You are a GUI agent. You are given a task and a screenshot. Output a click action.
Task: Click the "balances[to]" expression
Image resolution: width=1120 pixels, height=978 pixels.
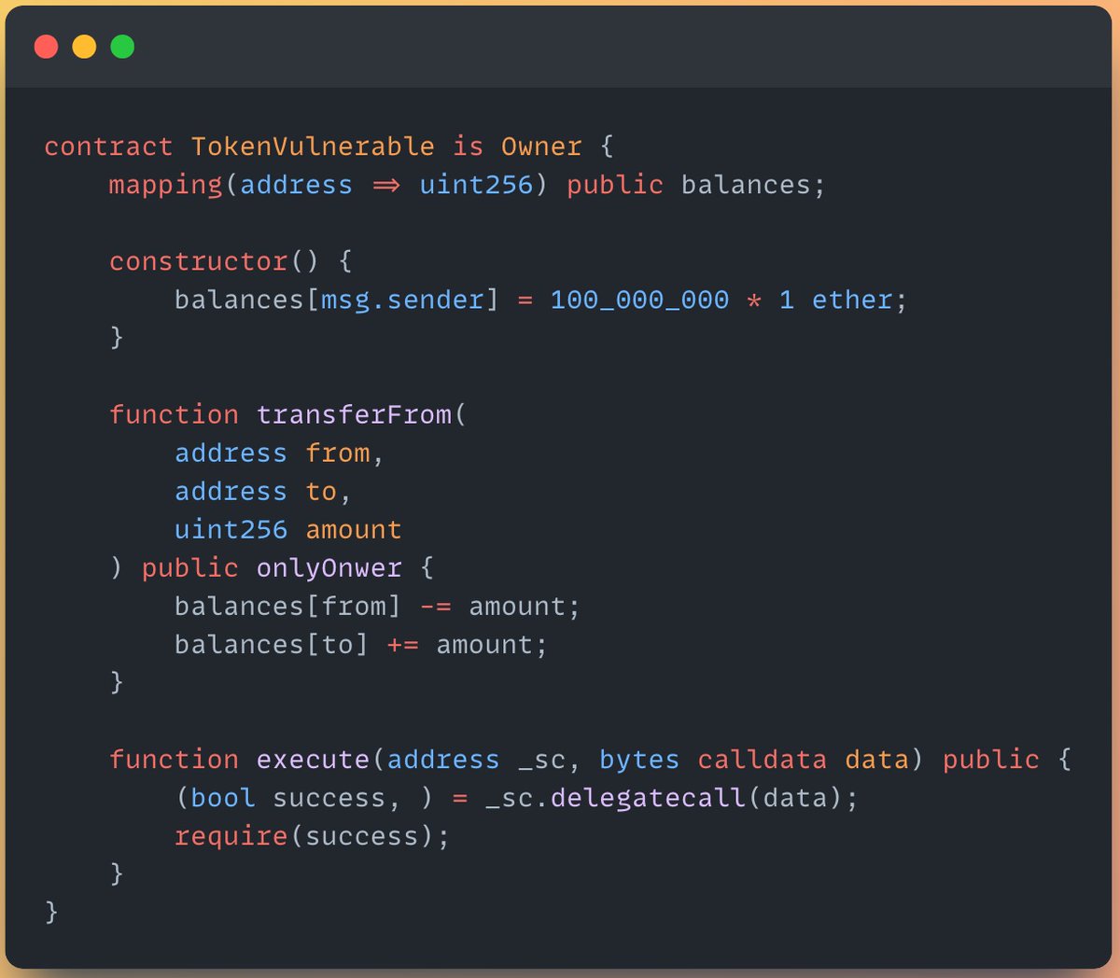272,645
